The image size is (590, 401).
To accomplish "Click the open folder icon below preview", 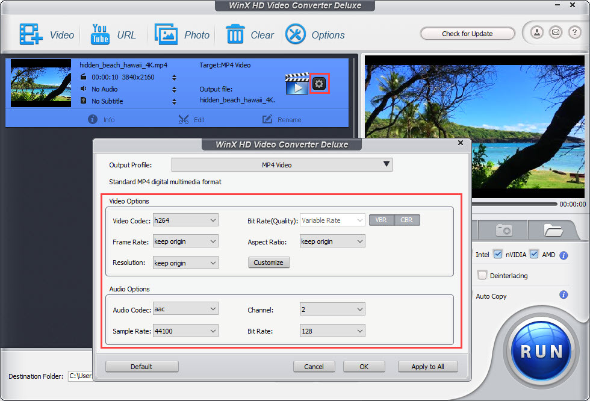I will (x=553, y=230).
